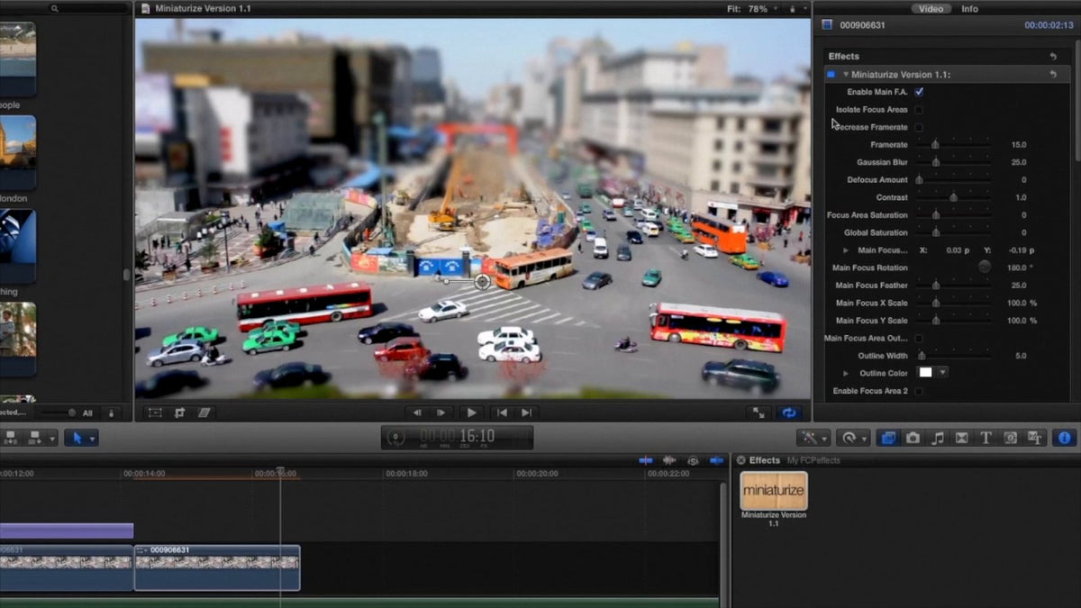Toggle audio skimming waveform icon
1081x608 pixels.
point(669,460)
